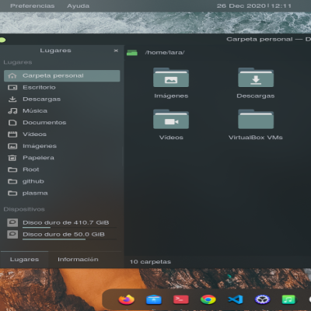The height and width of the screenshot is (311, 311).
Task: Open the Imágenes folder icon
Action: [171, 78]
